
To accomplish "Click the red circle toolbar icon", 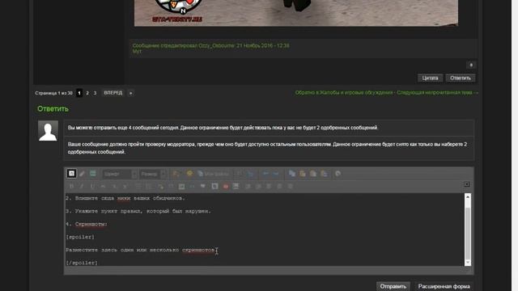I will (x=226, y=187).
